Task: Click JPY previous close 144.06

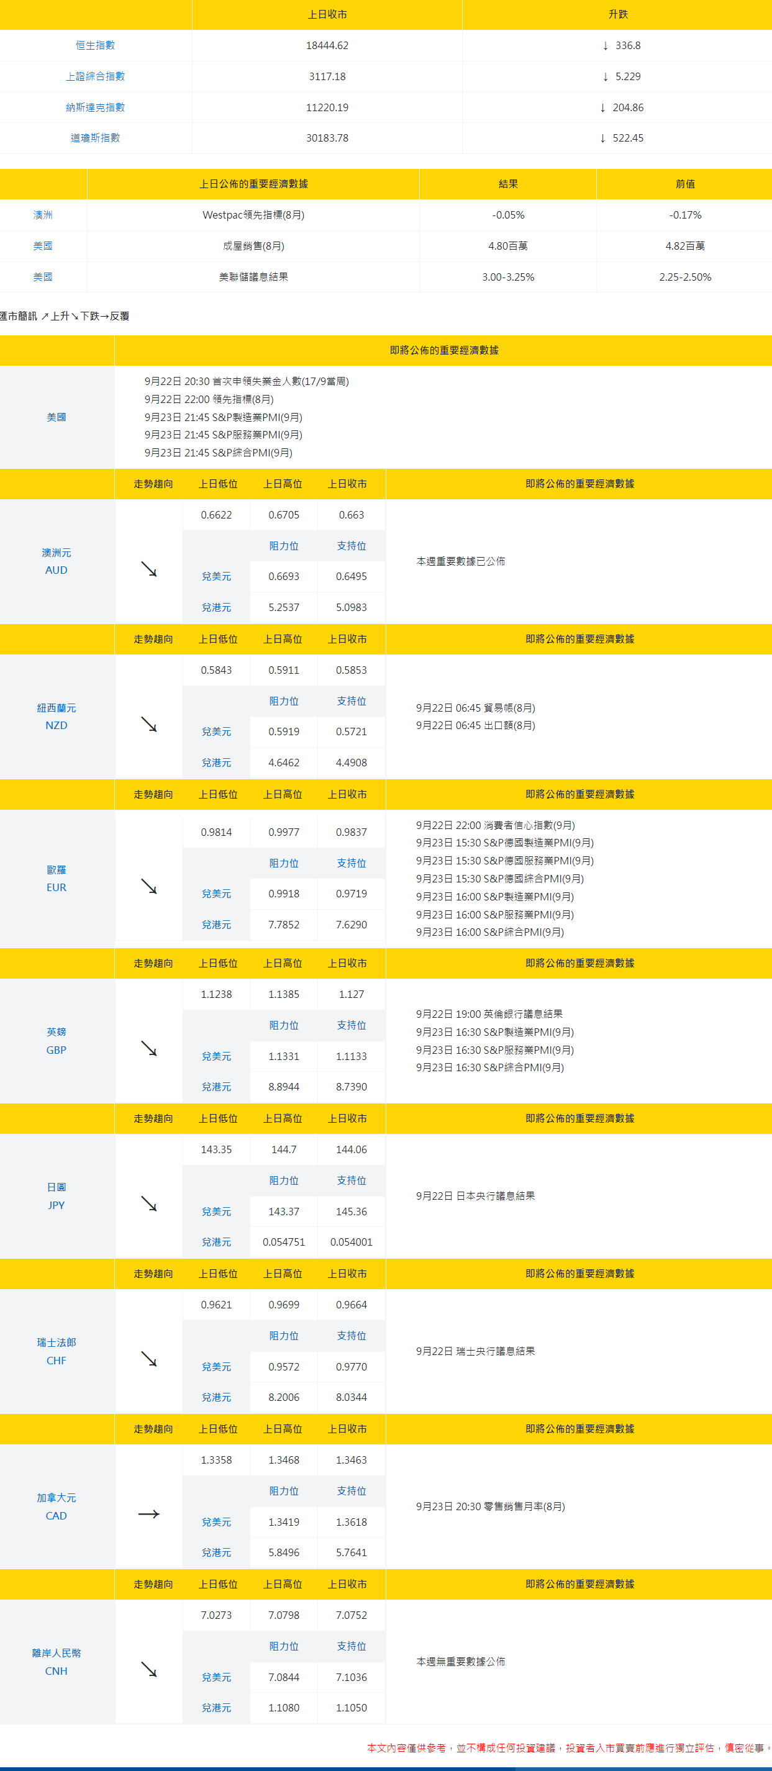Action: tap(352, 1149)
